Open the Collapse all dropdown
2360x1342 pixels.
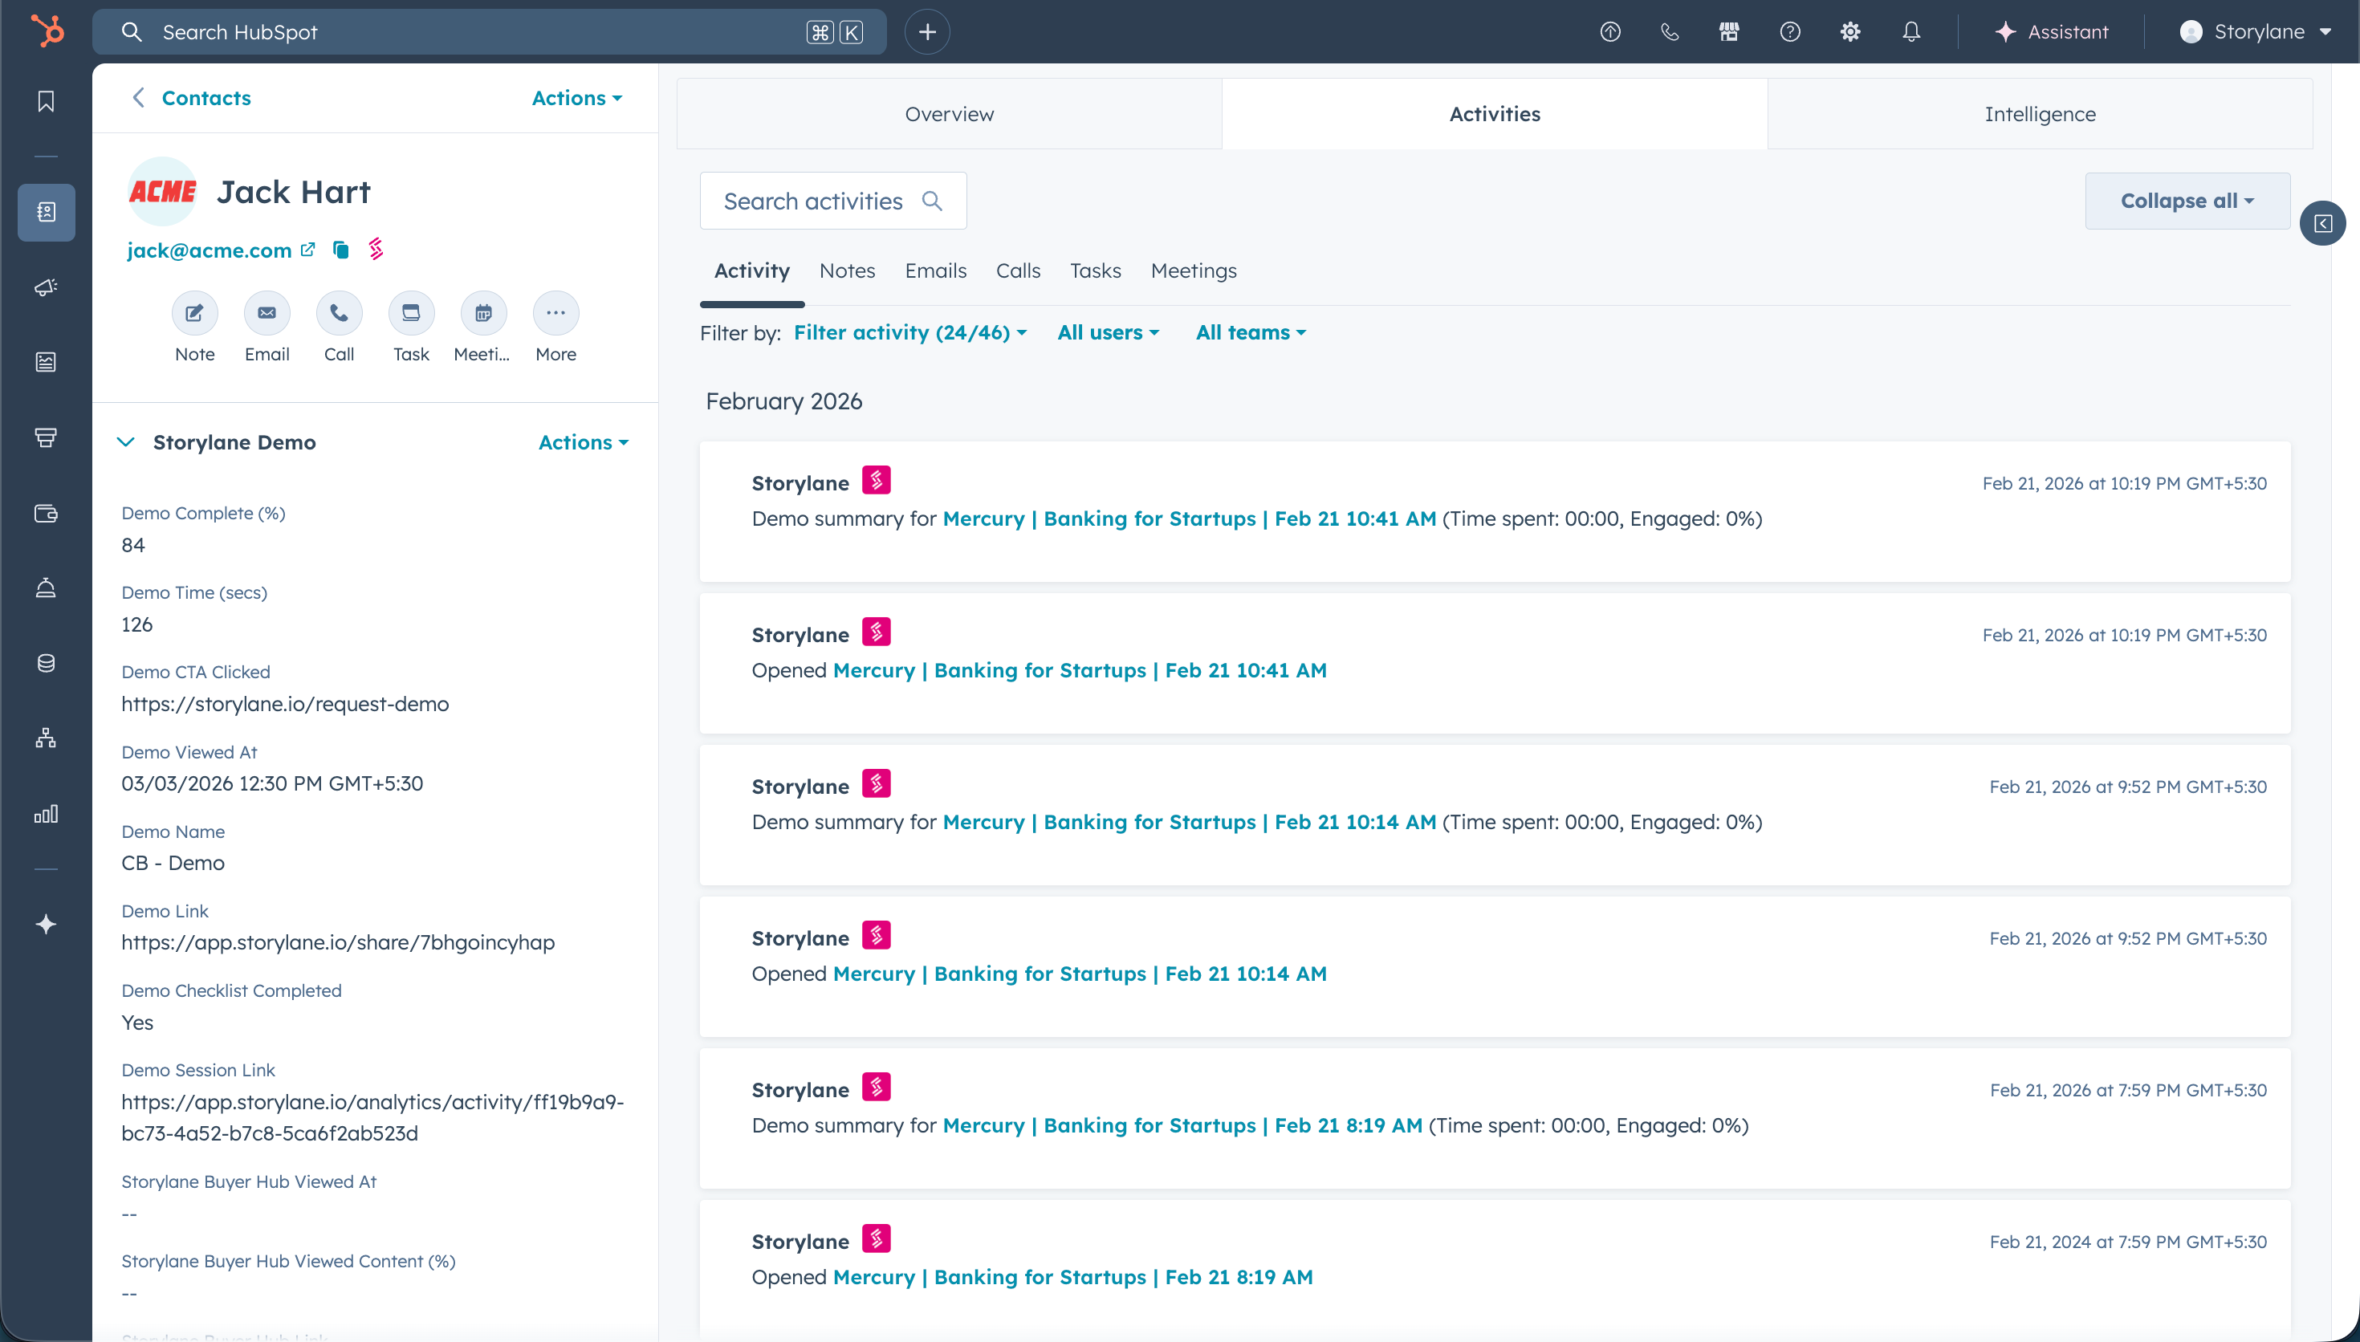tap(2187, 201)
